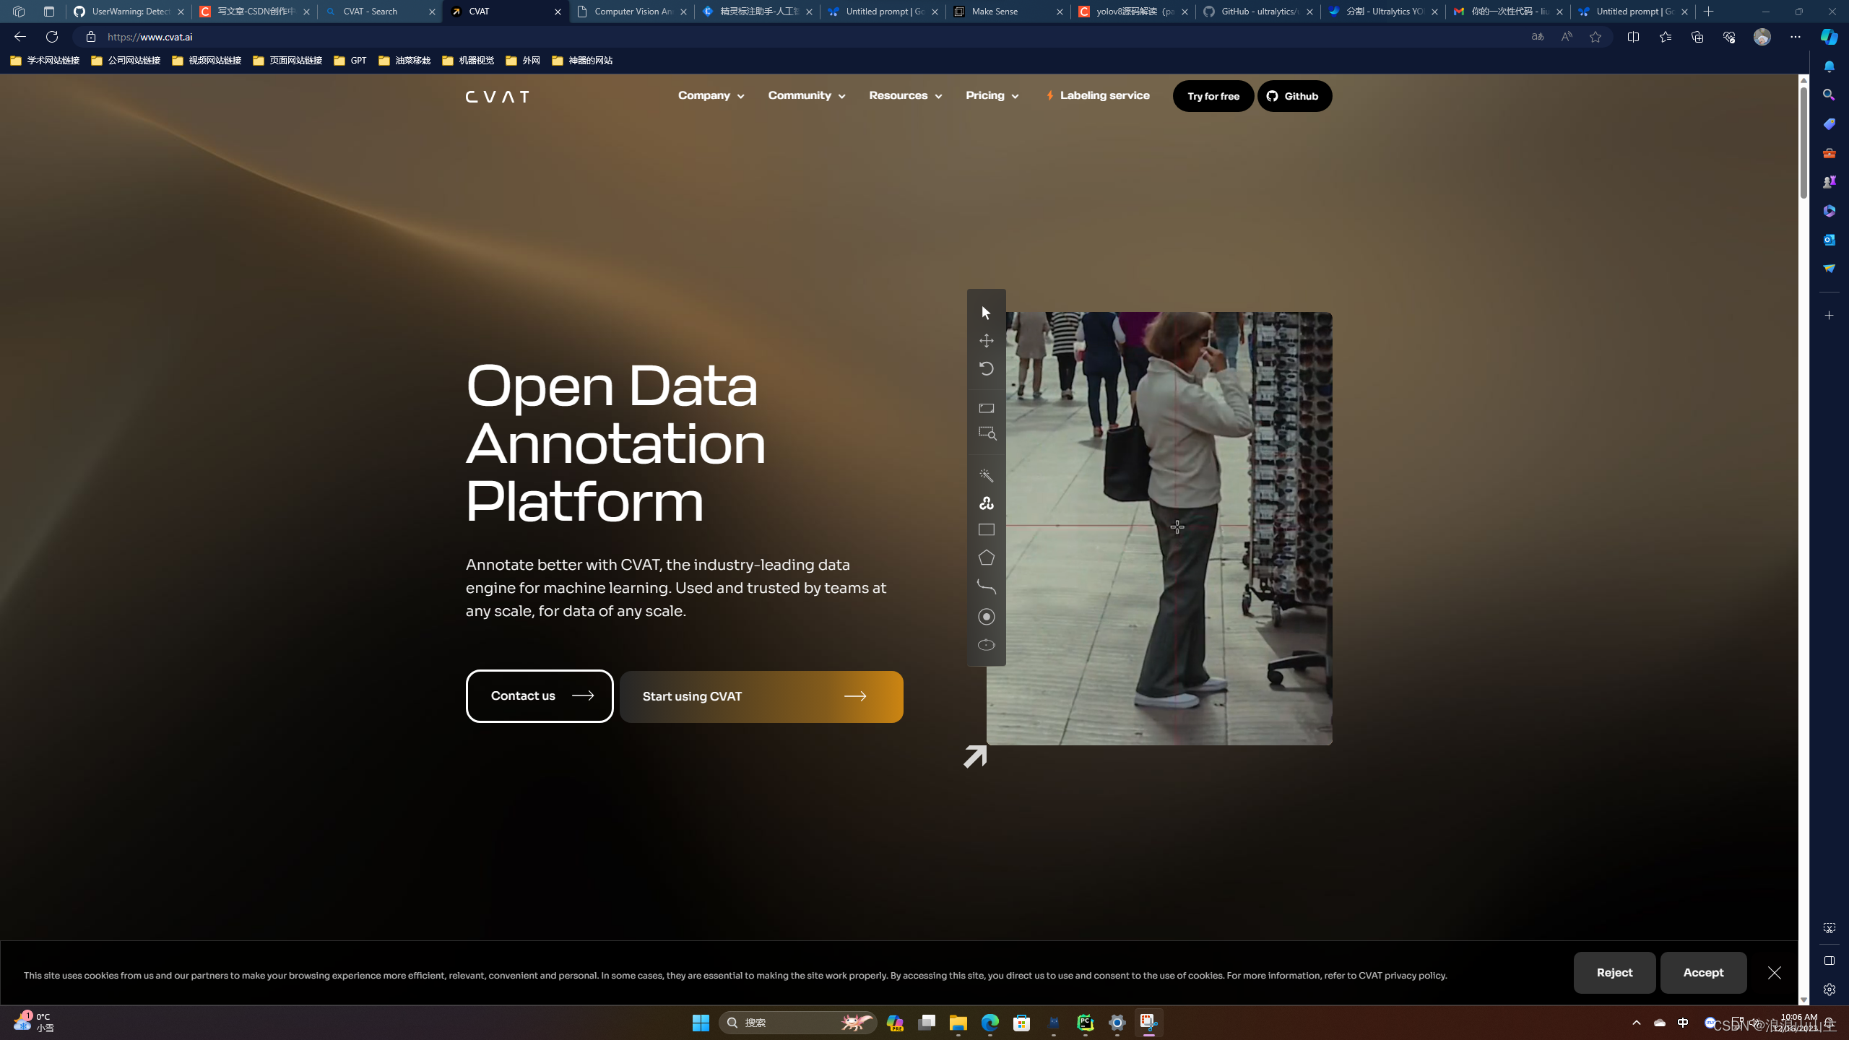This screenshot has height=1040, width=1849.
Task: Open the favorites list icon
Action: coord(1665,37)
